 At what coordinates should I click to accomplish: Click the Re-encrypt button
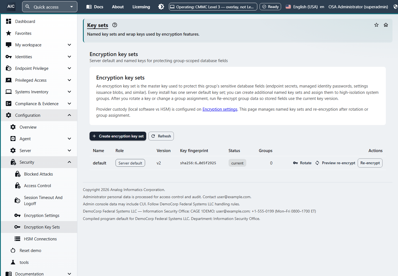point(370,163)
